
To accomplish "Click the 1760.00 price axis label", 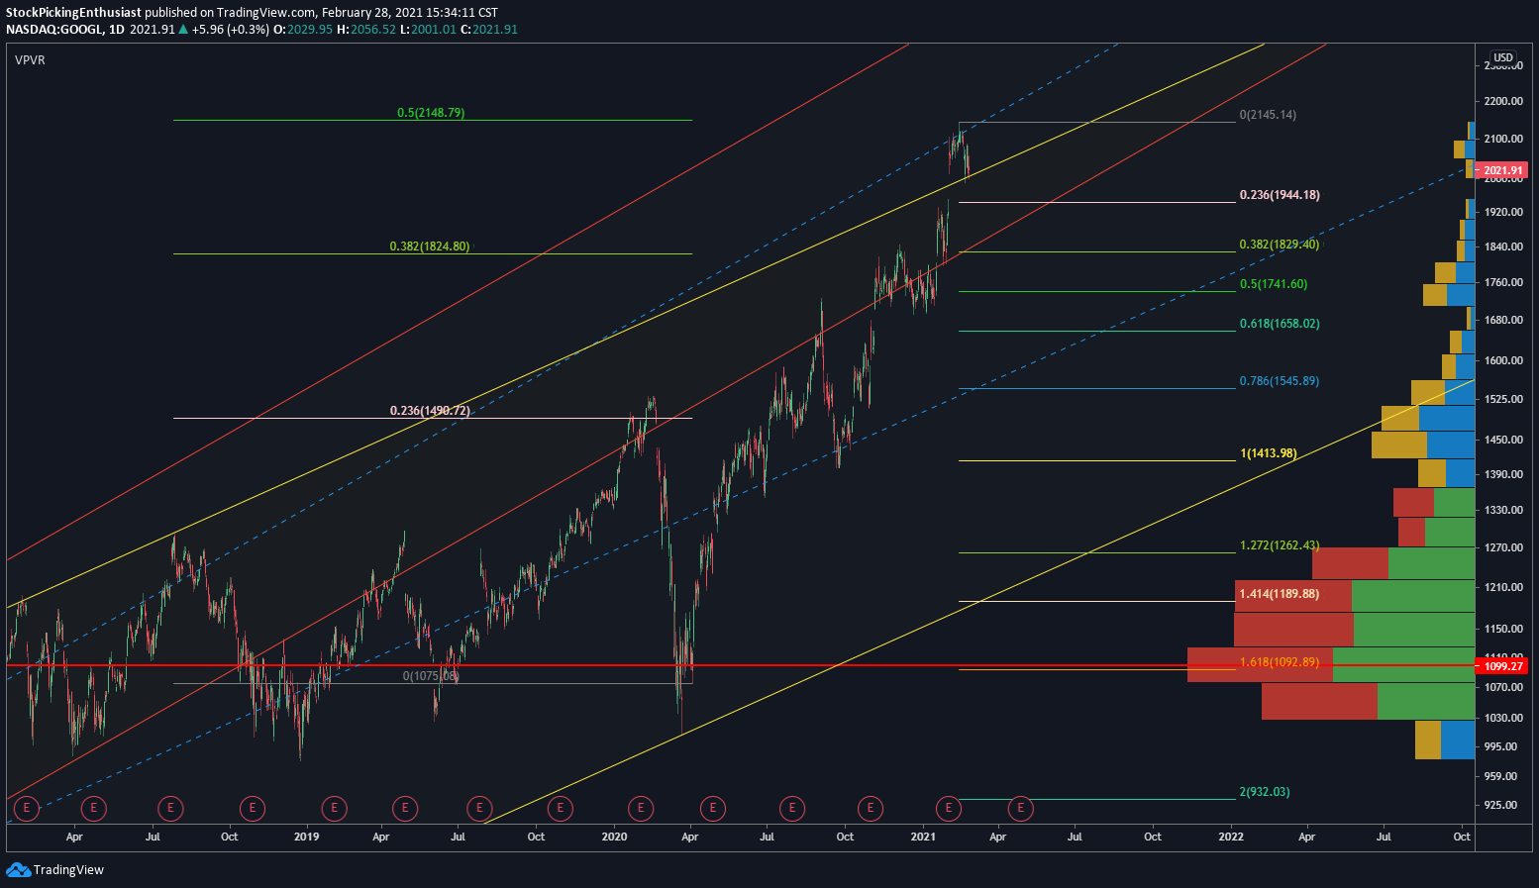I will (x=1503, y=282).
